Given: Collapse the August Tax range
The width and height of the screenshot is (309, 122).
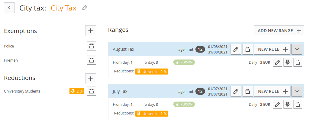Looking at the screenshot, I should click(x=297, y=49).
